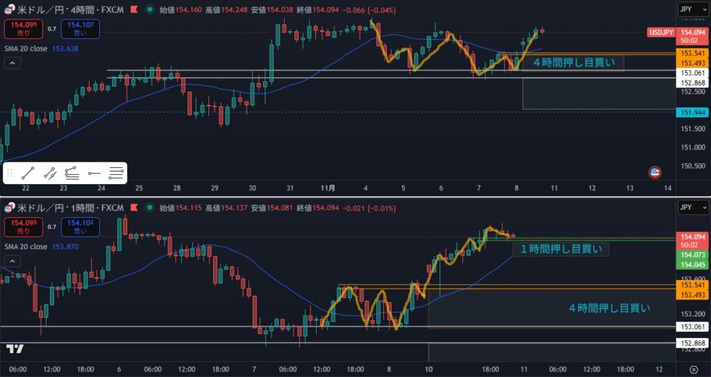This screenshot has height=377, width=711.
Task: Toggle the green market status dot on 4-hour chart
Action: [149, 11]
